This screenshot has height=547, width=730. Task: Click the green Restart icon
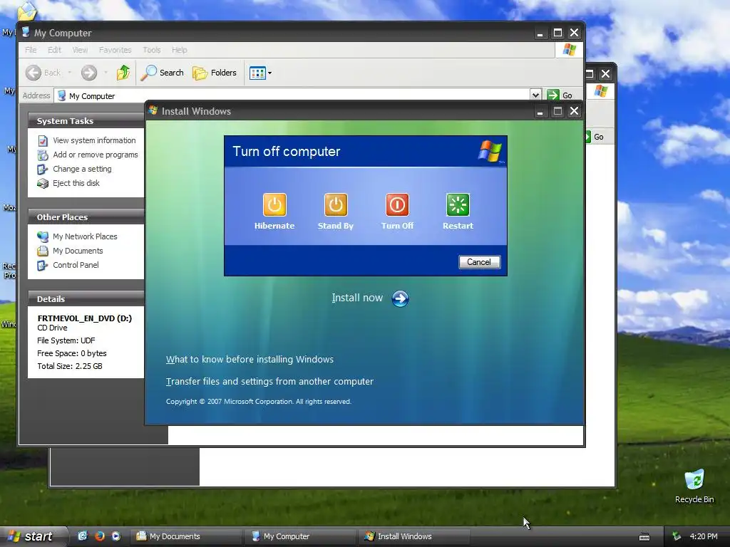click(458, 204)
